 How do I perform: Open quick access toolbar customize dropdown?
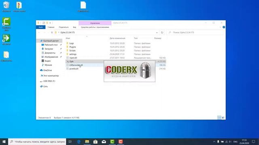[50, 23]
